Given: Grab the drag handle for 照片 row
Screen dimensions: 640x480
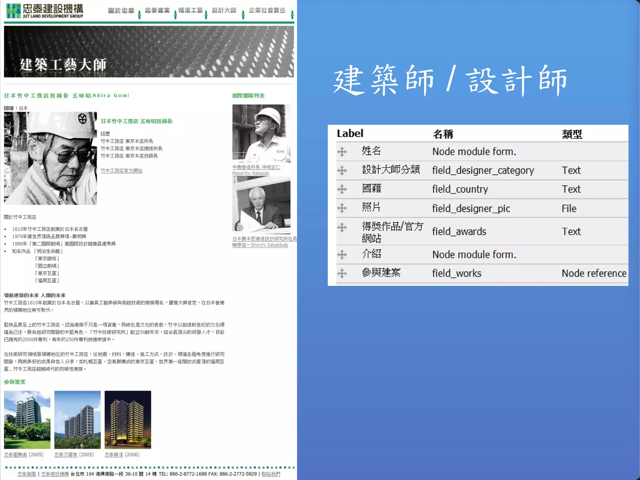Looking at the screenshot, I should tap(342, 208).
